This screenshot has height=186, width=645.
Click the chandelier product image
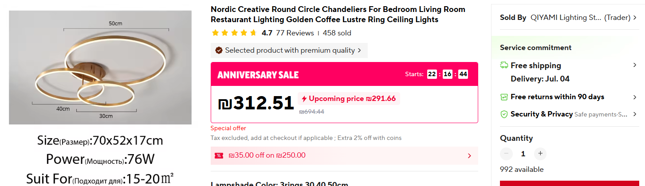pos(100,67)
